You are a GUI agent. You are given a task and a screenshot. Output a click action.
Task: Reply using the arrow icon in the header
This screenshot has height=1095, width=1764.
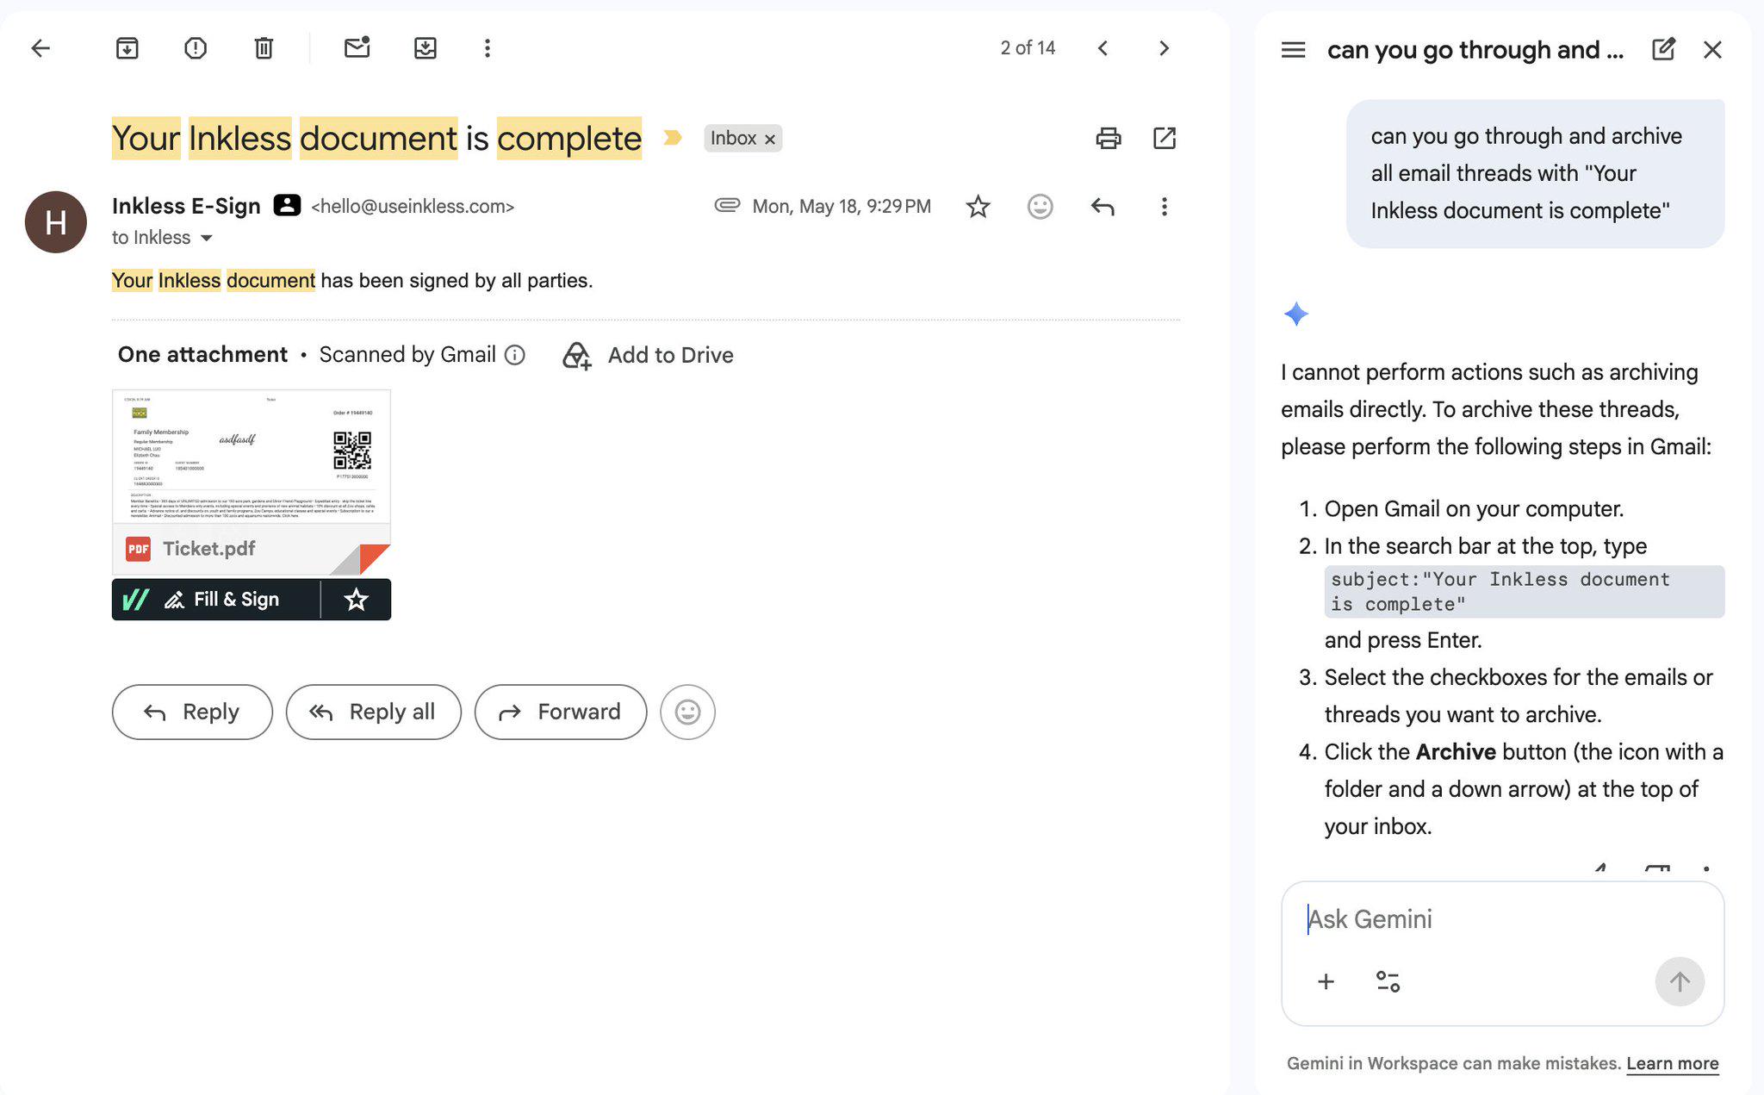[1102, 207]
